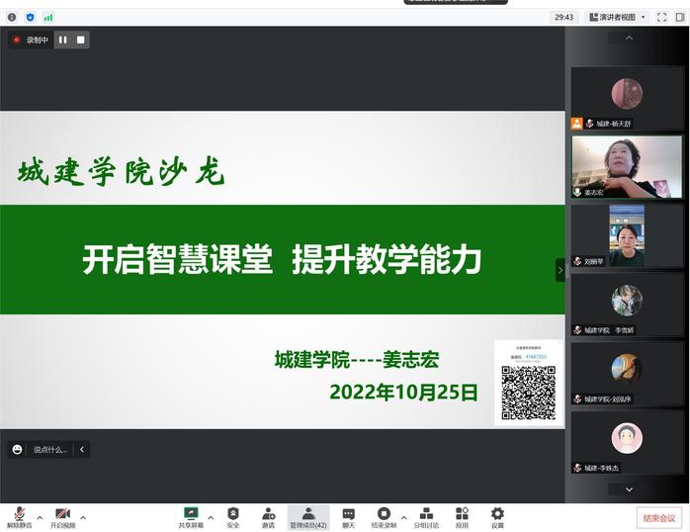Pause the recording
This screenshot has height=532, width=690.
(x=63, y=40)
